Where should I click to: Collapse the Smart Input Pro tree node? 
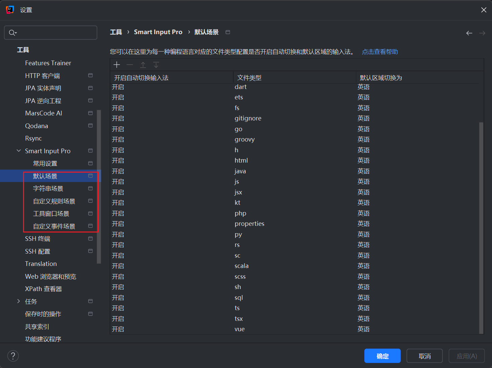tap(18, 151)
